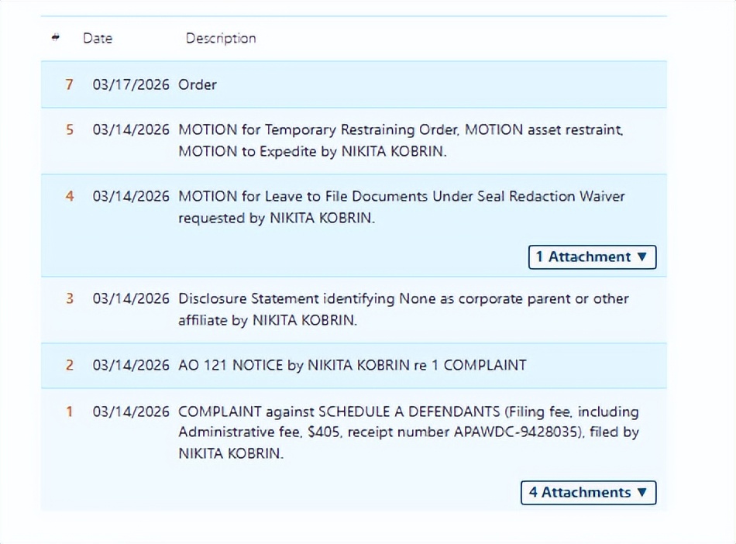The height and width of the screenshot is (544, 736).
Task: Click the 03/17/2026 date of the Order
Action: 131,84
